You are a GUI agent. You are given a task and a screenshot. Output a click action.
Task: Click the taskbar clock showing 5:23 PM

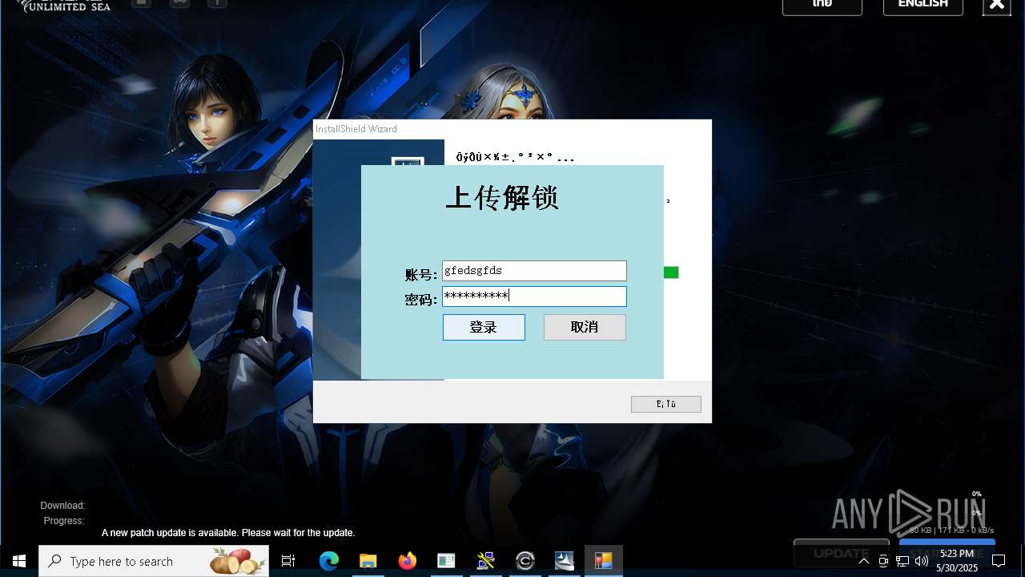pos(957,561)
